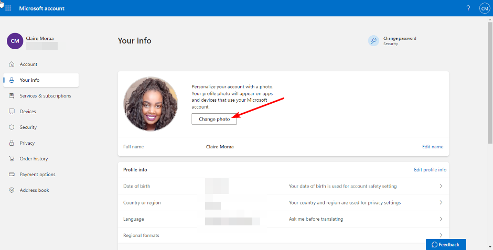Image resolution: width=493 pixels, height=250 pixels.
Task: Click the Payment options card icon
Action: tap(12, 174)
